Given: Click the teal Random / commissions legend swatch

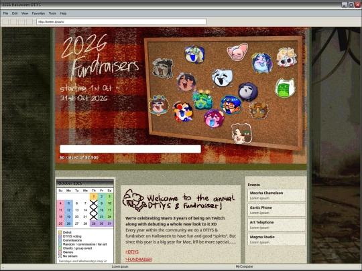Looking at the screenshot, I should (x=60, y=244).
